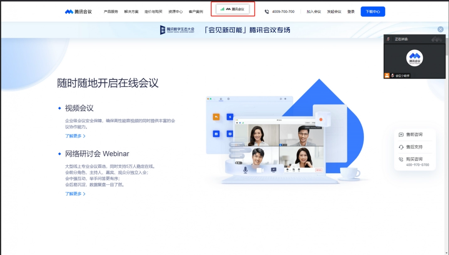Click the 购买咨询 phone icon

(x=401, y=159)
